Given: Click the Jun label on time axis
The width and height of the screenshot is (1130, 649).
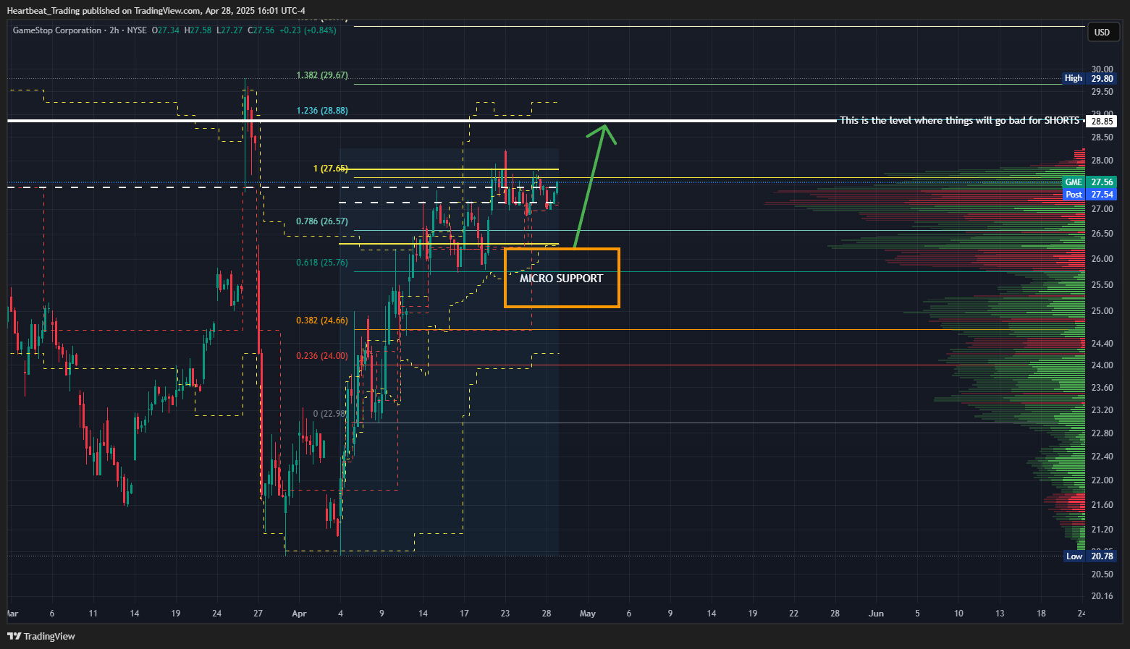Looking at the screenshot, I should [876, 614].
